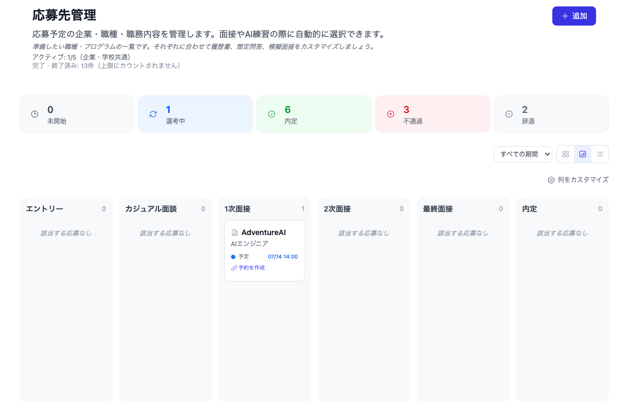Click the 07/14 14:00 schedule time
The image size is (619, 412).
pos(283,257)
